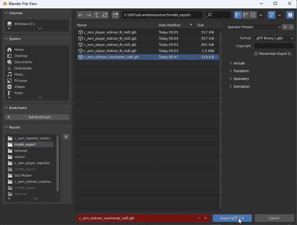Toggle the options gear region
Screen dimensions: 297x225
click(290, 15)
